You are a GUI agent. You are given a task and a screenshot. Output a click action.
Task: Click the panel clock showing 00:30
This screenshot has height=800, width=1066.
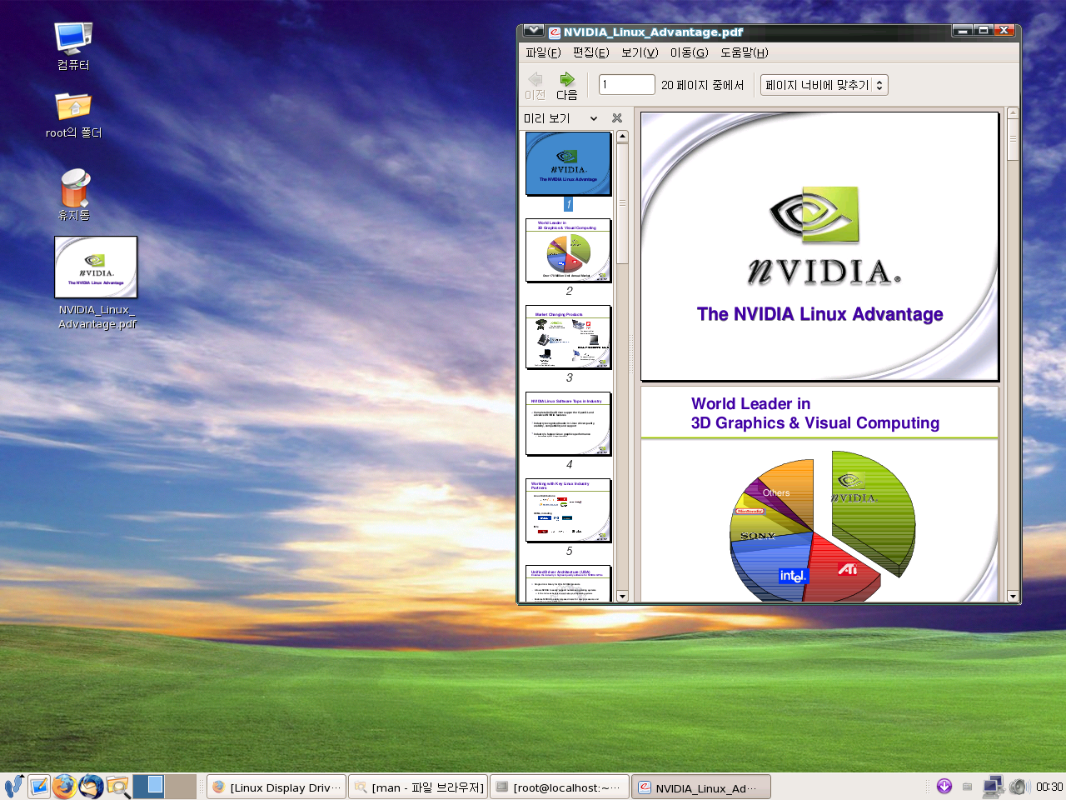point(1049,786)
